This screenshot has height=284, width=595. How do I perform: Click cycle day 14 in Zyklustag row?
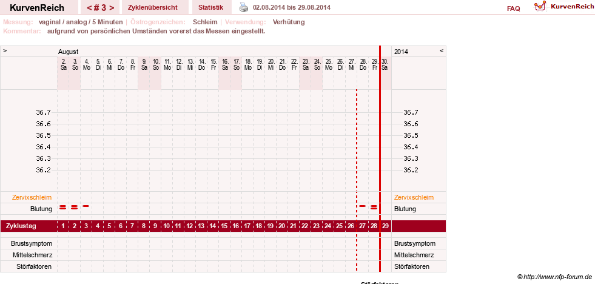pos(212,226)
